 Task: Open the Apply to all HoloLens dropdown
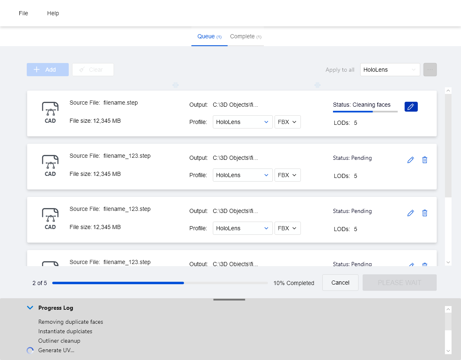[x=390, y=70]
